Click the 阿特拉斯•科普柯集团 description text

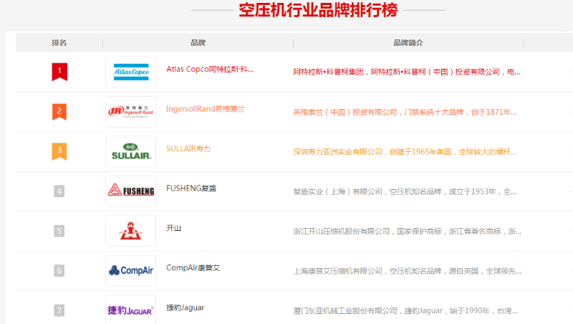pos(407,72)
